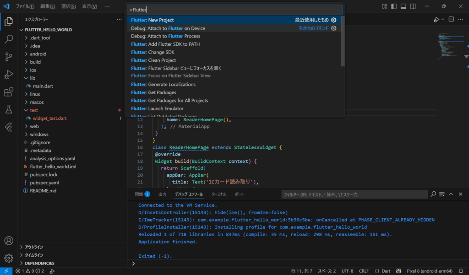
Task: Toggle the primary sidebar visibility
Action: click(x=394, y=6)
